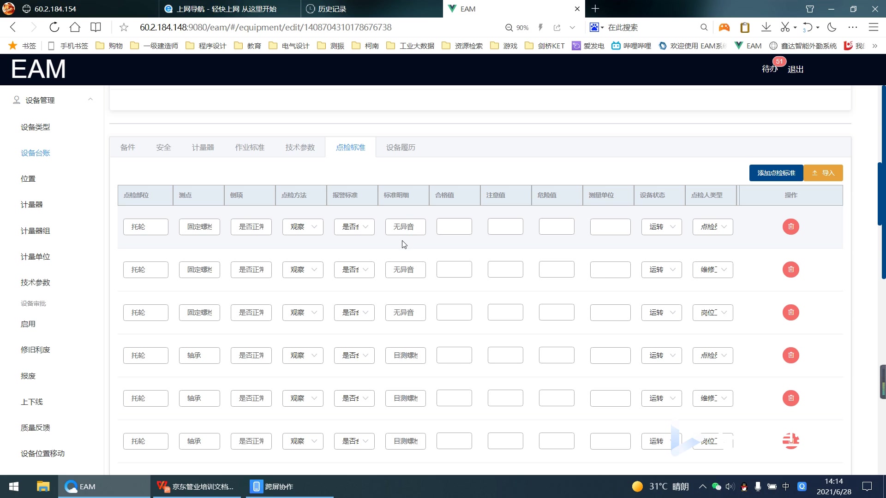Open Windows Start menu
The height and width of the screenshot is (498, 886).
pos(14,486)
